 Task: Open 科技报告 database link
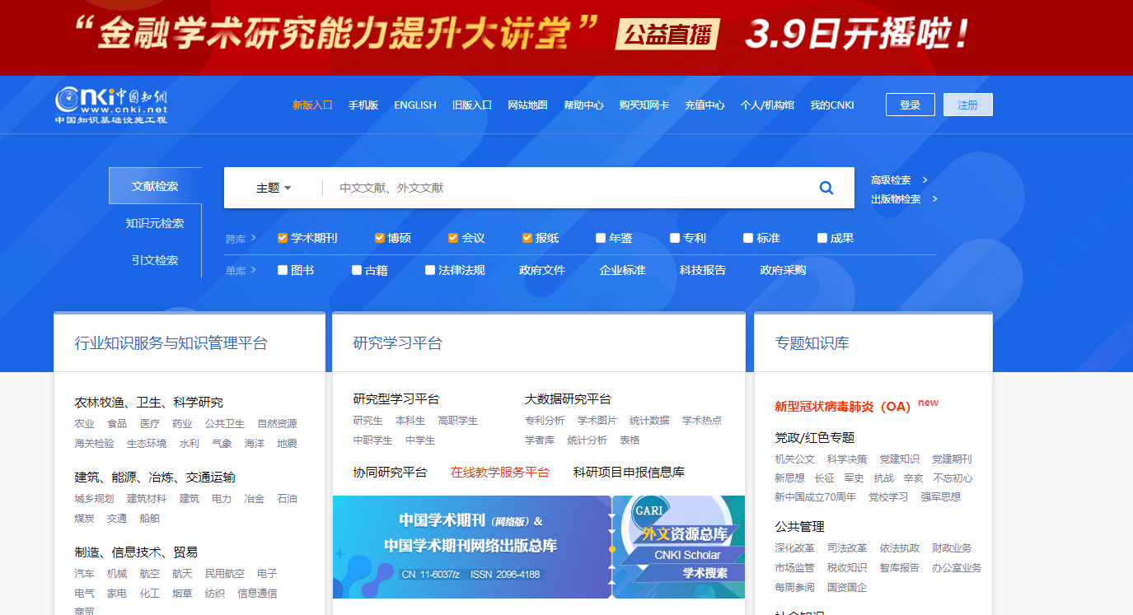coord(703,270)
